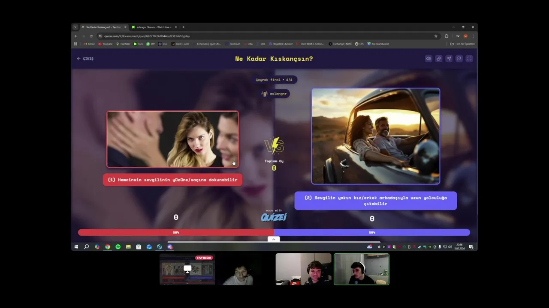Choose option (2) Sevgilin yakın kız/erkek arkadaşıyla
The height and width of the screenshot is (308, 549).
click(376, 201)
